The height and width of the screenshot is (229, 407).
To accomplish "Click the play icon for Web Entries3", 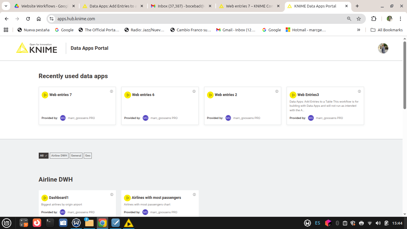I will click(293, 95).
